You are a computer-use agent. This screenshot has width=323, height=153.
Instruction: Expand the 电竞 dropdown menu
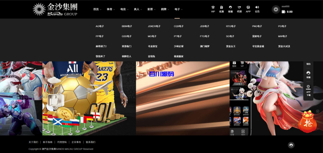point(124,9)
